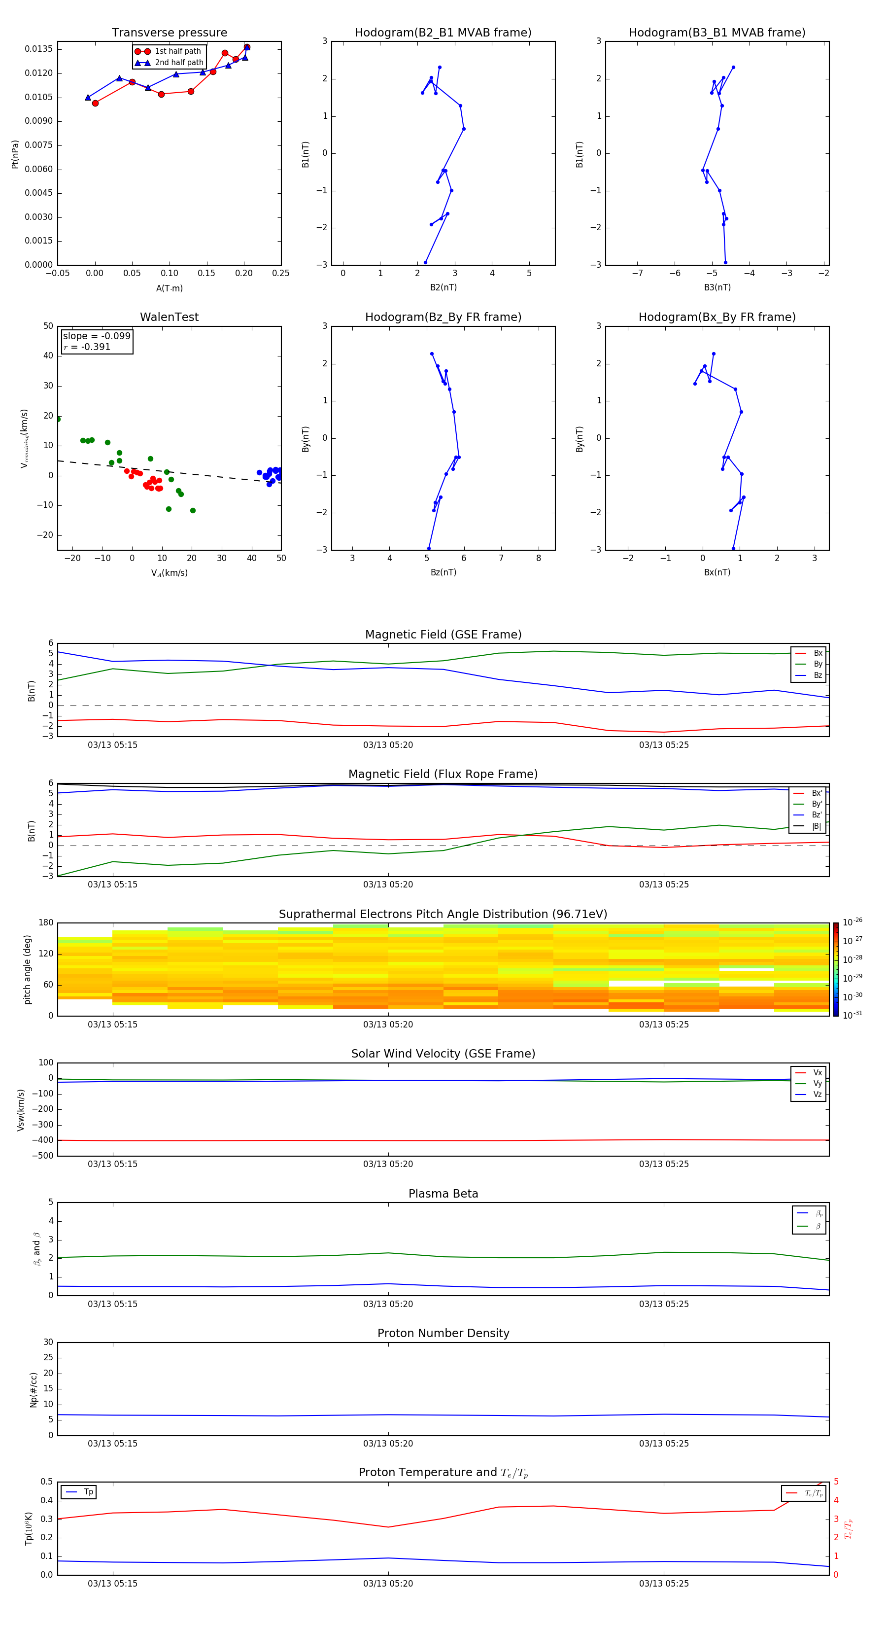Click the Plasma Beta plot title
The height and width of the screenshot is (1627, 887).
tap(443, 1194)
